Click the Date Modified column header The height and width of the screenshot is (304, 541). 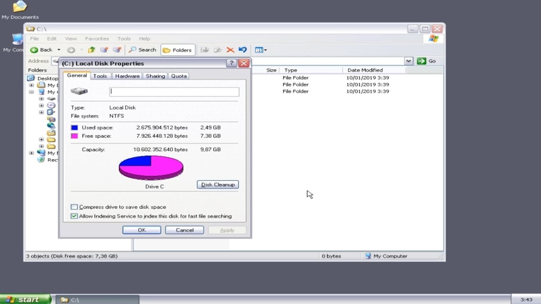coord(374,70)
